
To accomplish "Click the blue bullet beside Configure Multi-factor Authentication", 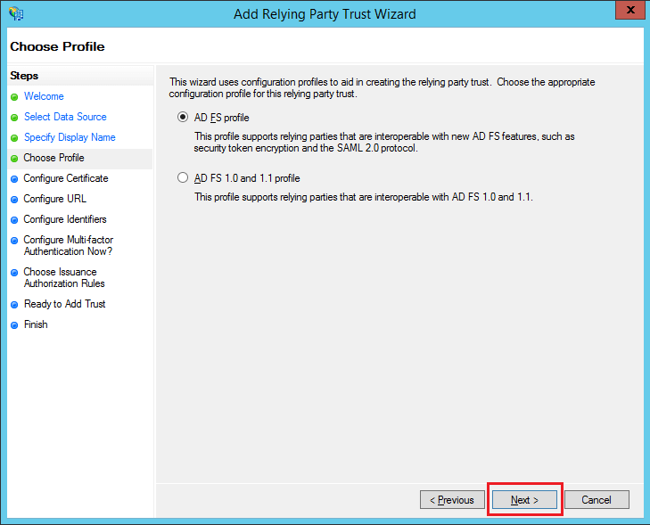I will pyautogui.click(x=14, y=241).
